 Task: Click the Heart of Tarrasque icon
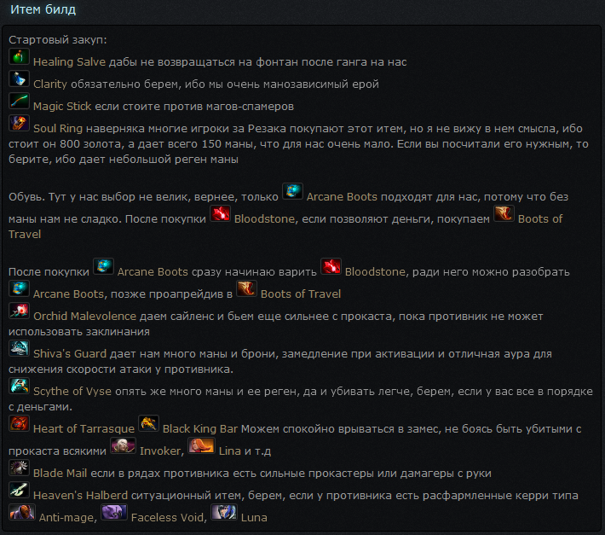point(19,423)
